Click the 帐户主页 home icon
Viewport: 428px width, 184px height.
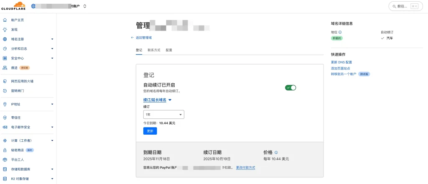click(x=5, y=20)
